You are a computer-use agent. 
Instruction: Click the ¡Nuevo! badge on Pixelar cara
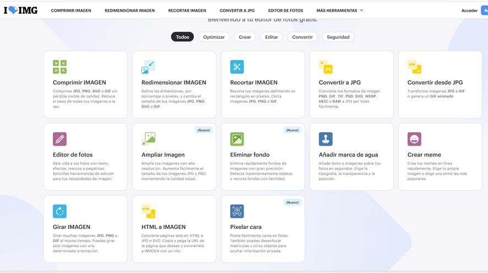point(292,202)
